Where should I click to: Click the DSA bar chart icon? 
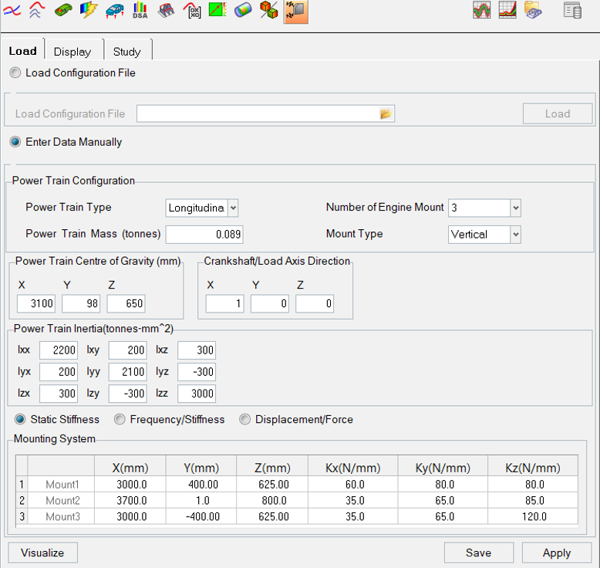pos(140,11)
